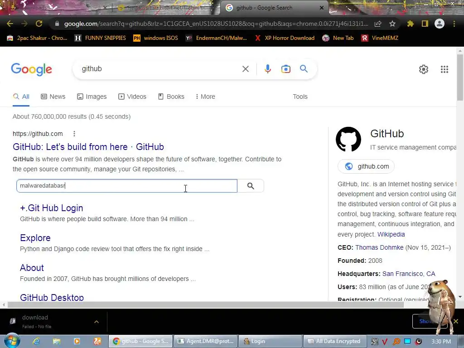The height and width of the screenshot is (348, 464).
Task: Switch to the Videos results tab
Action: coord(132,97)
